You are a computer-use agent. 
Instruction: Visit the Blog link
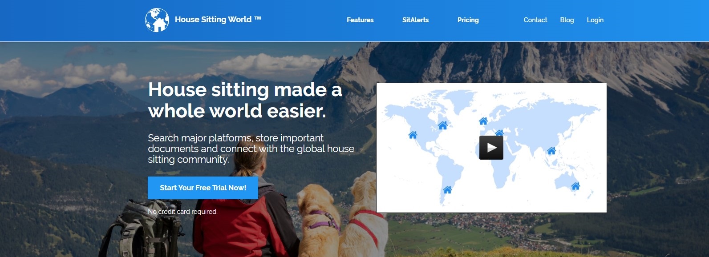click(x=567, y=20)
